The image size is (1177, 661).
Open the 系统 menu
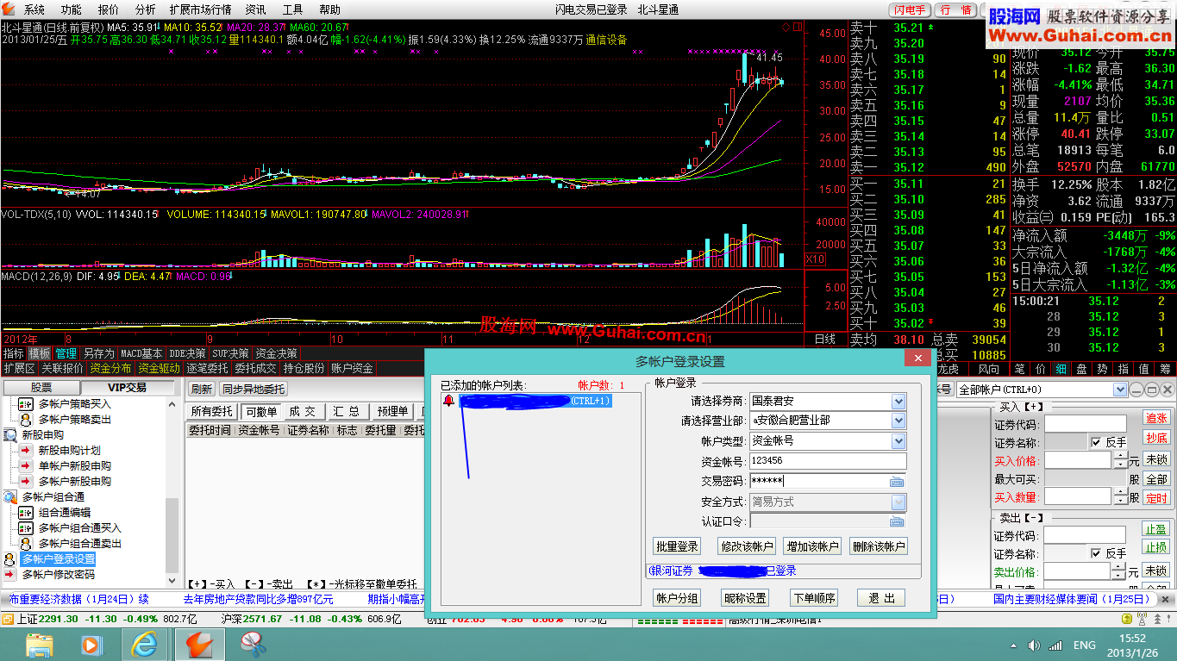pyautogui.click(x=34, y=9)
